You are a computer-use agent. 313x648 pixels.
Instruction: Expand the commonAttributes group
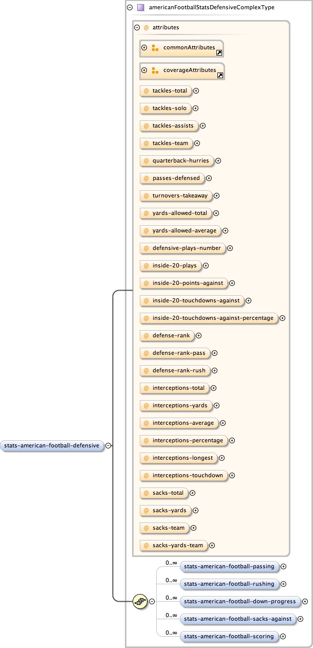(x=144, y=48)
